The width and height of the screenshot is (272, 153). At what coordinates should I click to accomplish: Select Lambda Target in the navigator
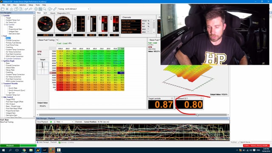pyautogui.click(x=8, y=18)
